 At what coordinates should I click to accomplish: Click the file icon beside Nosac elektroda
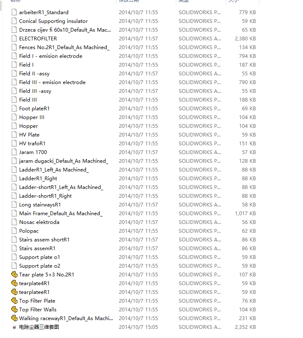coord(14,222)
